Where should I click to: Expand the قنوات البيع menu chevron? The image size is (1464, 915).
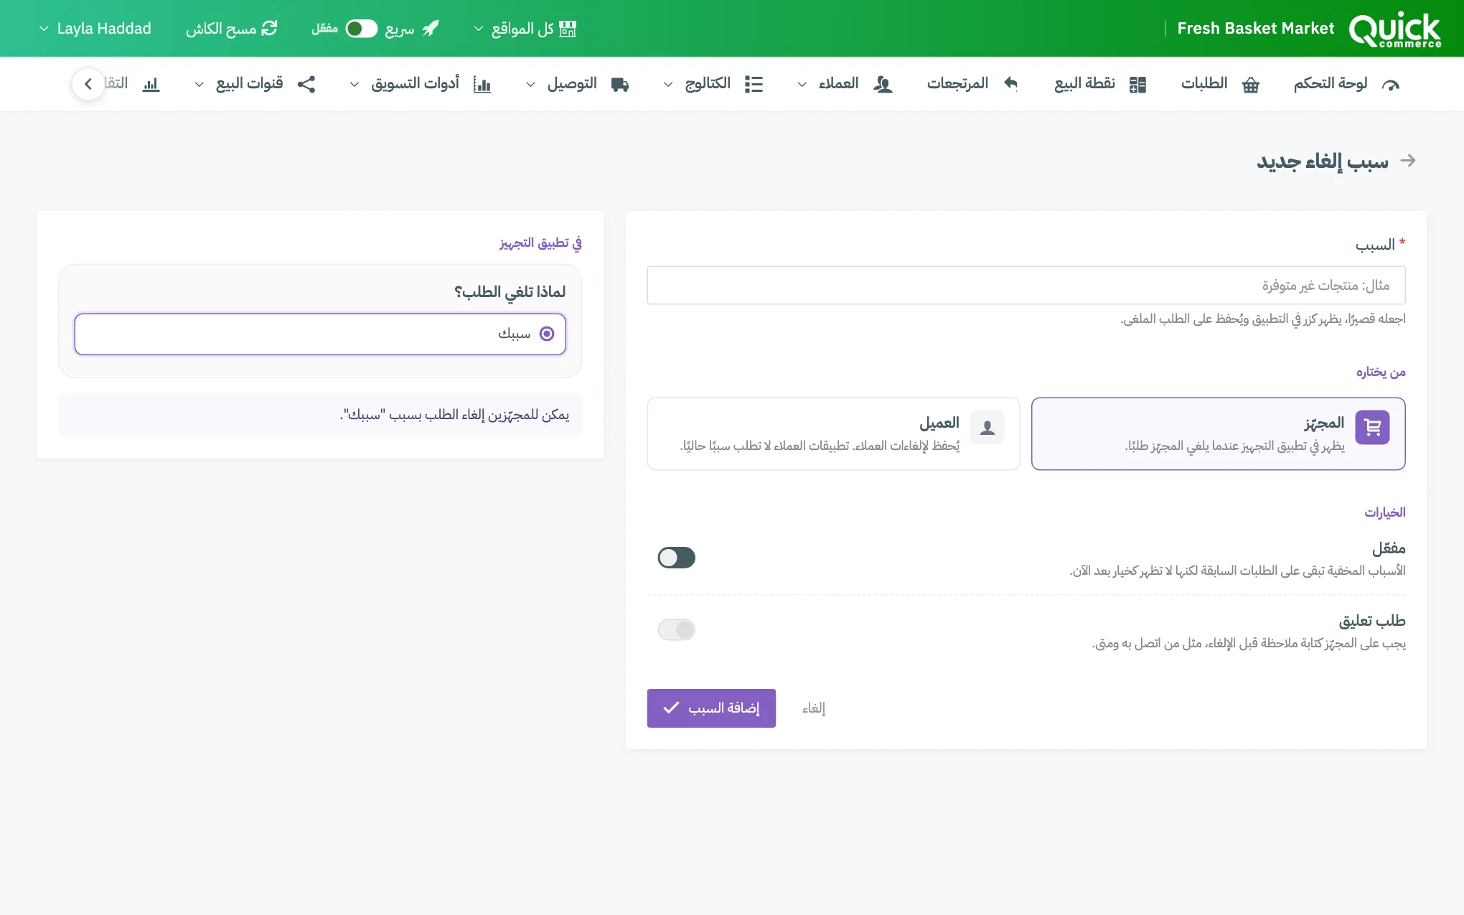pyautogui.click(x=199, y=85)
